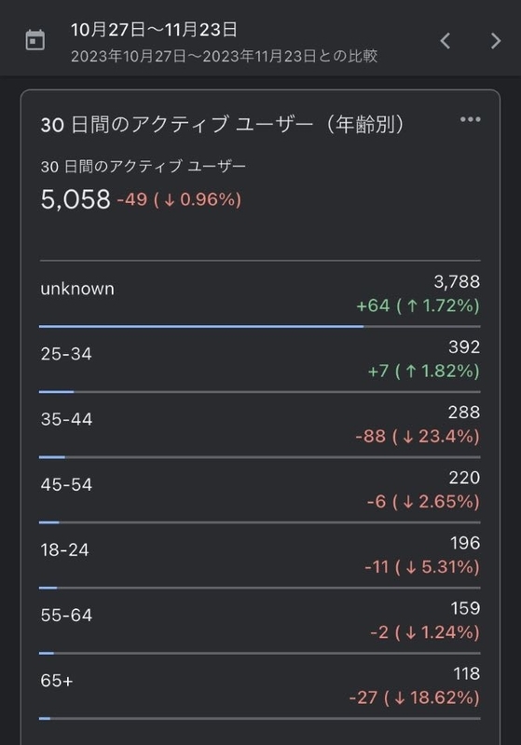Screen dimensions: 521x745
Task: Select the 35-44 age group row
Action: pyautogui.click(x=260, y=426)
